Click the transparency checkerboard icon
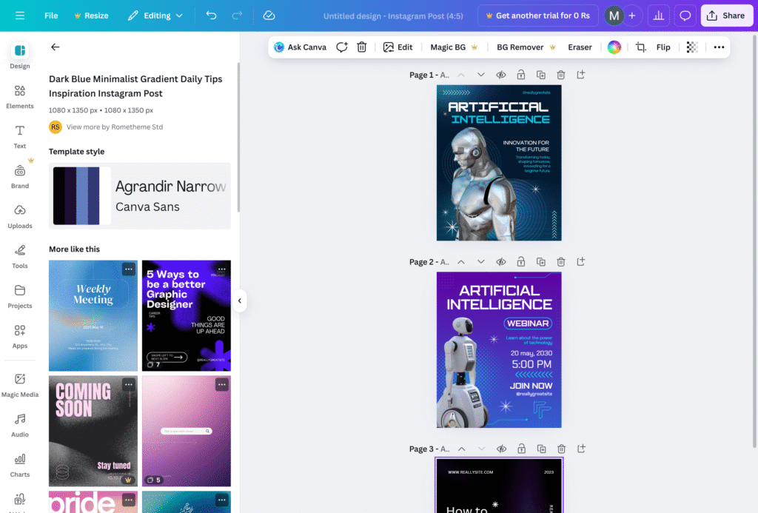Image resolution: width=758 pixels, height=513 pixels. [691, 47]
